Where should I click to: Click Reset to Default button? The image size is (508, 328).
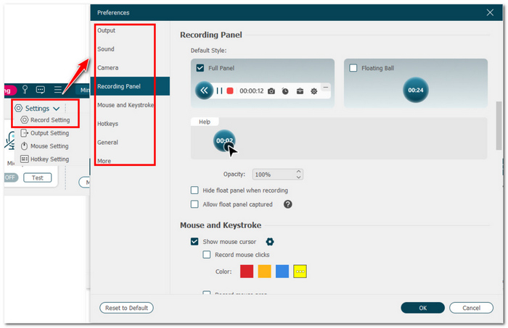[x=126, y=308]
